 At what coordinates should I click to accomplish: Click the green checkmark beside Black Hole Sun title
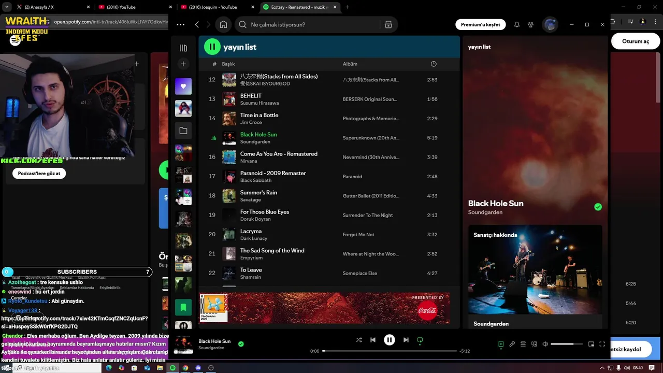(x=598, y=207)
